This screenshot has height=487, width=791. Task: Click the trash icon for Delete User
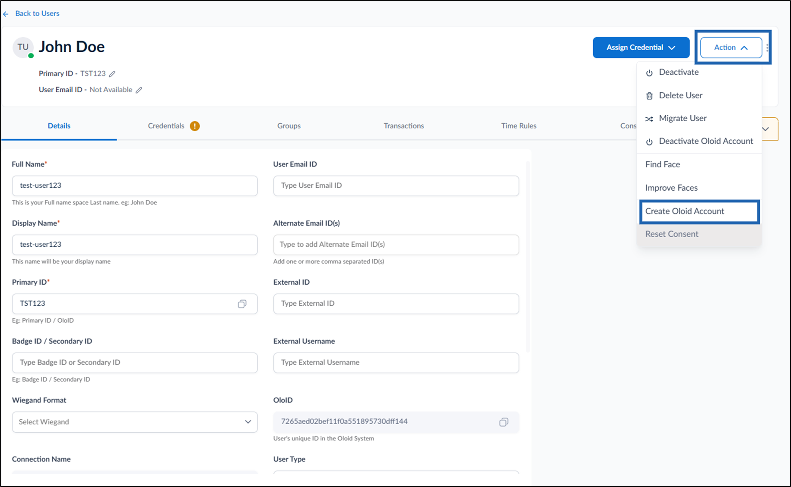click(649, 96)
